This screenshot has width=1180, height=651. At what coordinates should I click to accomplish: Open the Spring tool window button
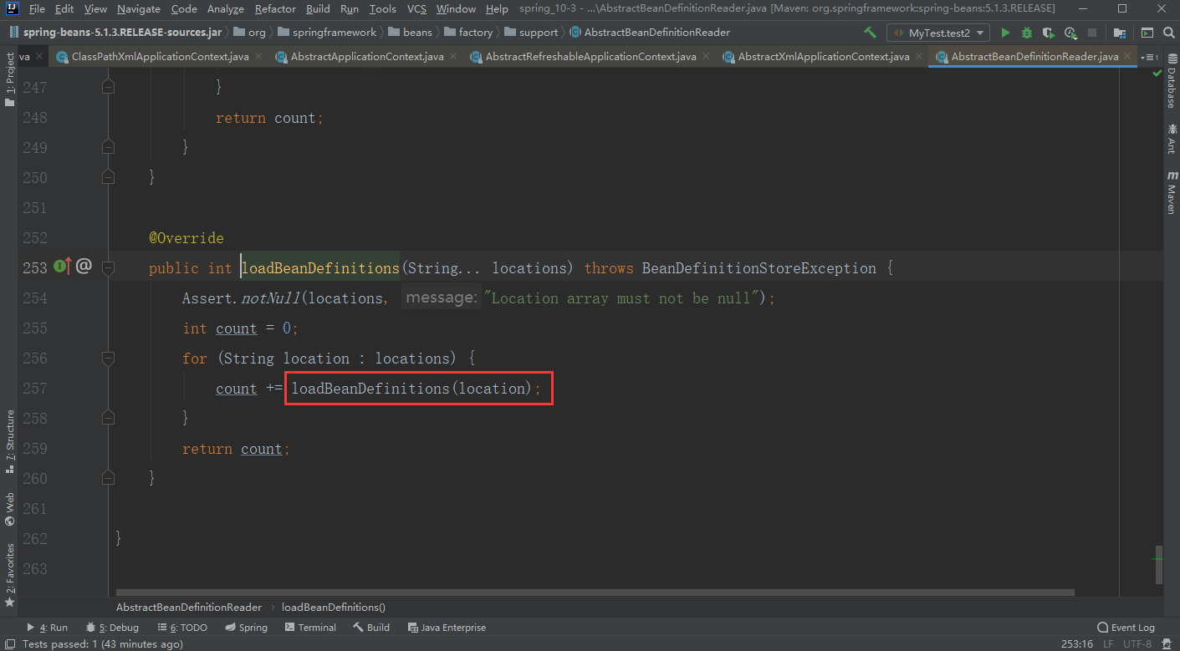[246, 627]
